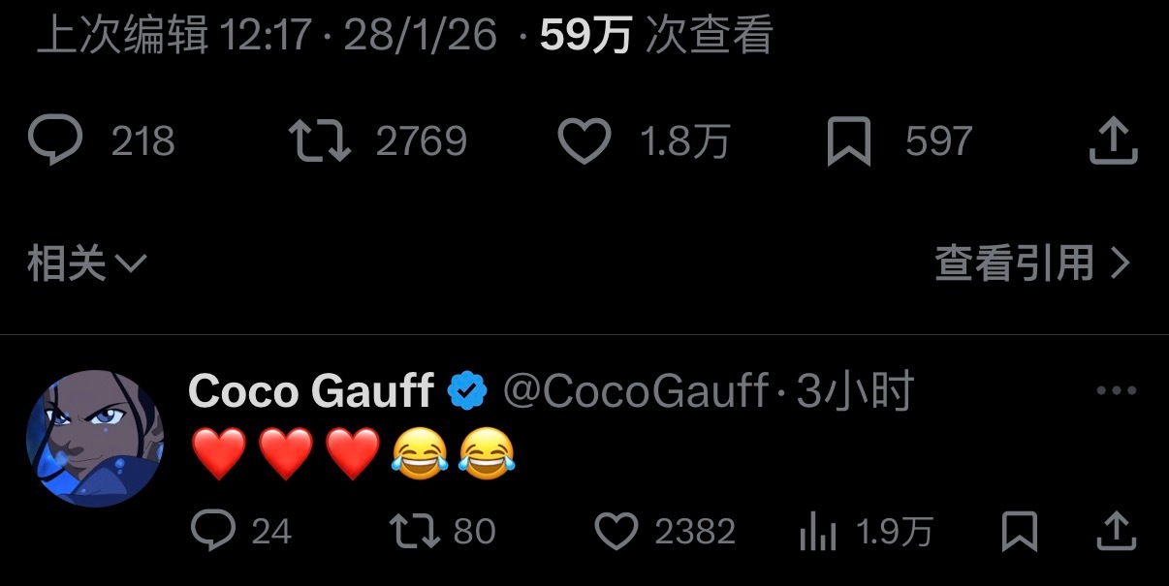Image resolution: width=1169 pixels, height=586 pixels.
Task: Retweet the main post
Action: coord(320,140)
